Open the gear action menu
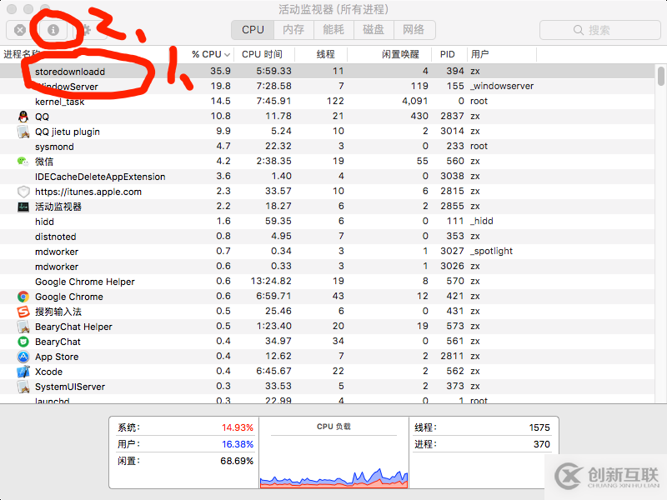 87,30
